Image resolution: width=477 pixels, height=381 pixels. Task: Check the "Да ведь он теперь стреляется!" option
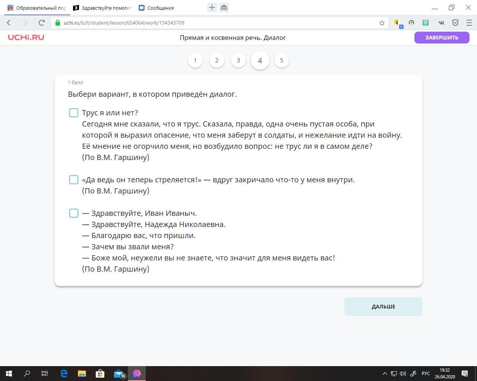74,180
